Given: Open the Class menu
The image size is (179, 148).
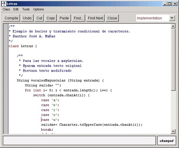Looking at the screenshot, I should pyautogui.click(x=6, y=9).
